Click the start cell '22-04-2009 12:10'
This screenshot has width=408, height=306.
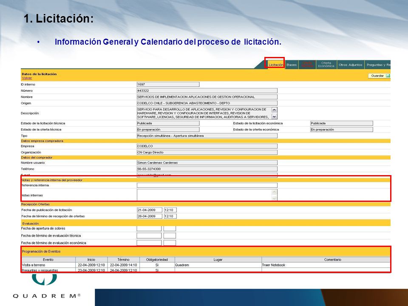coord(91,265)
